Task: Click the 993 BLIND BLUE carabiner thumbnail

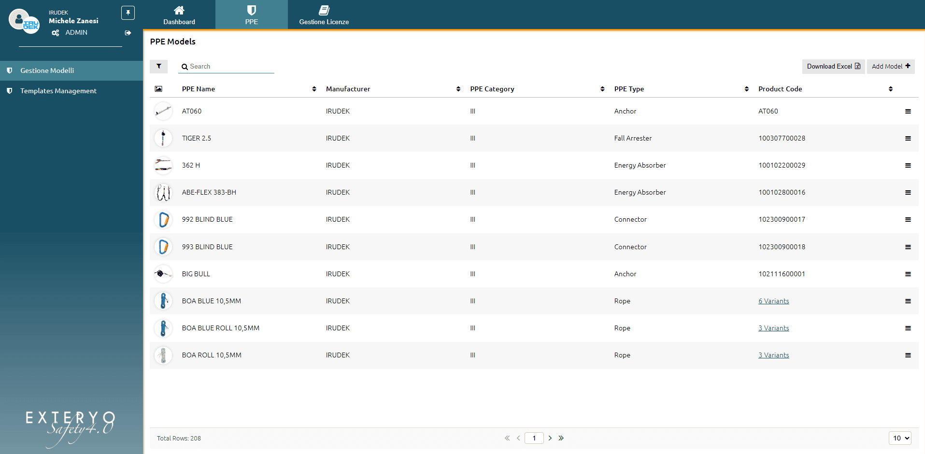Action: tap(163, 247)
